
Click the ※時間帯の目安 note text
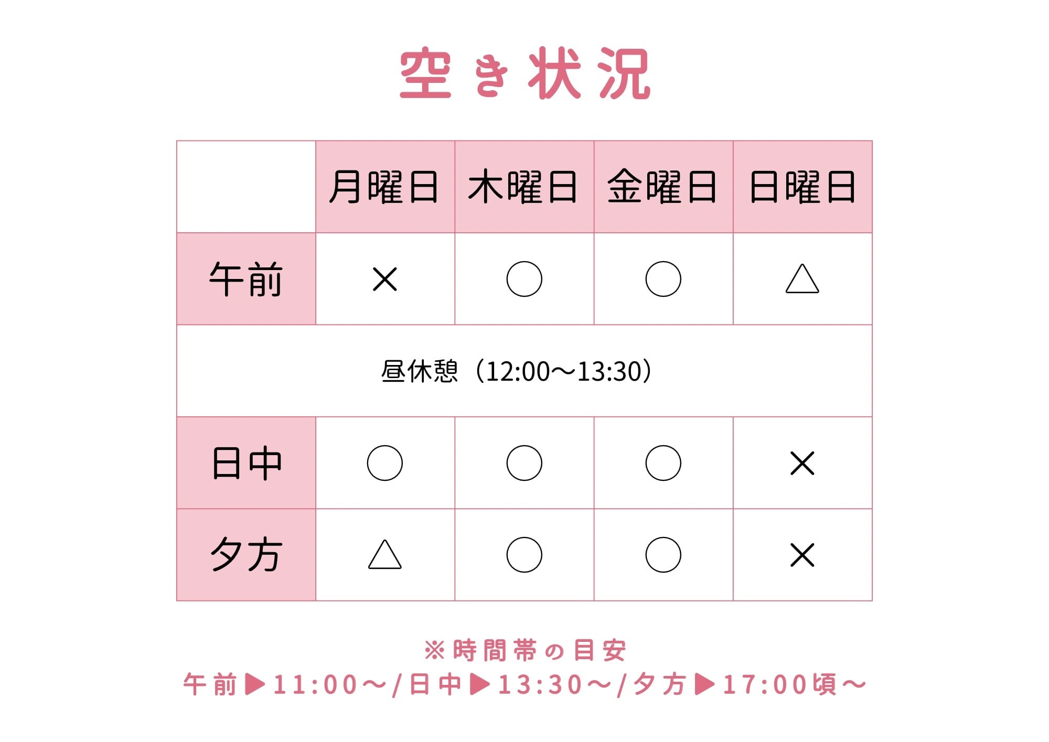tap(524, 651)
